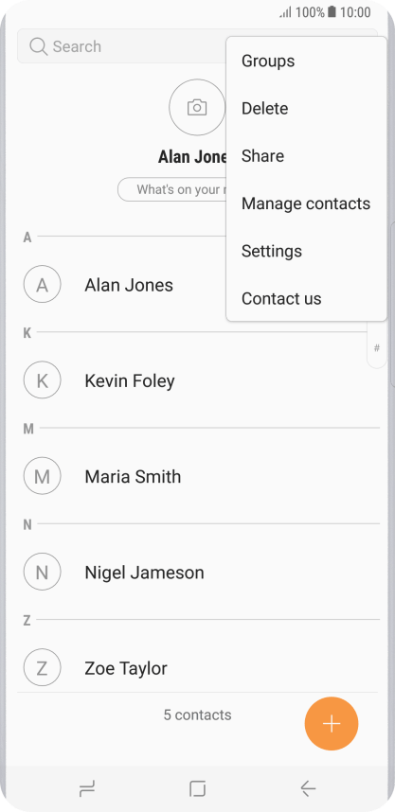Open Settings from the popup menu

coord(306,251)
